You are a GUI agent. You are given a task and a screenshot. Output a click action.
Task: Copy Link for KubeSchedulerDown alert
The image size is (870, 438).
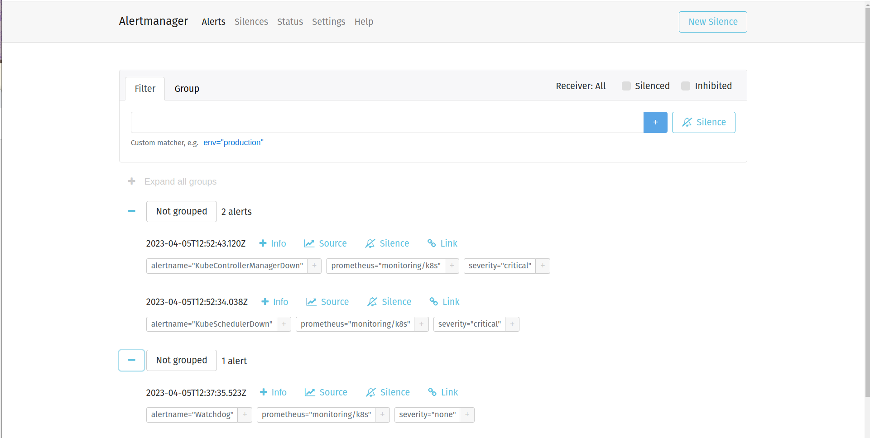445,302
